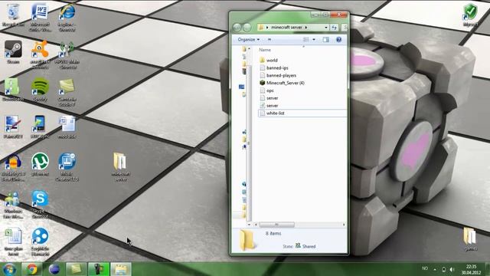Select the ops file
Screen dimensions: 490x276
click(266, 90)
